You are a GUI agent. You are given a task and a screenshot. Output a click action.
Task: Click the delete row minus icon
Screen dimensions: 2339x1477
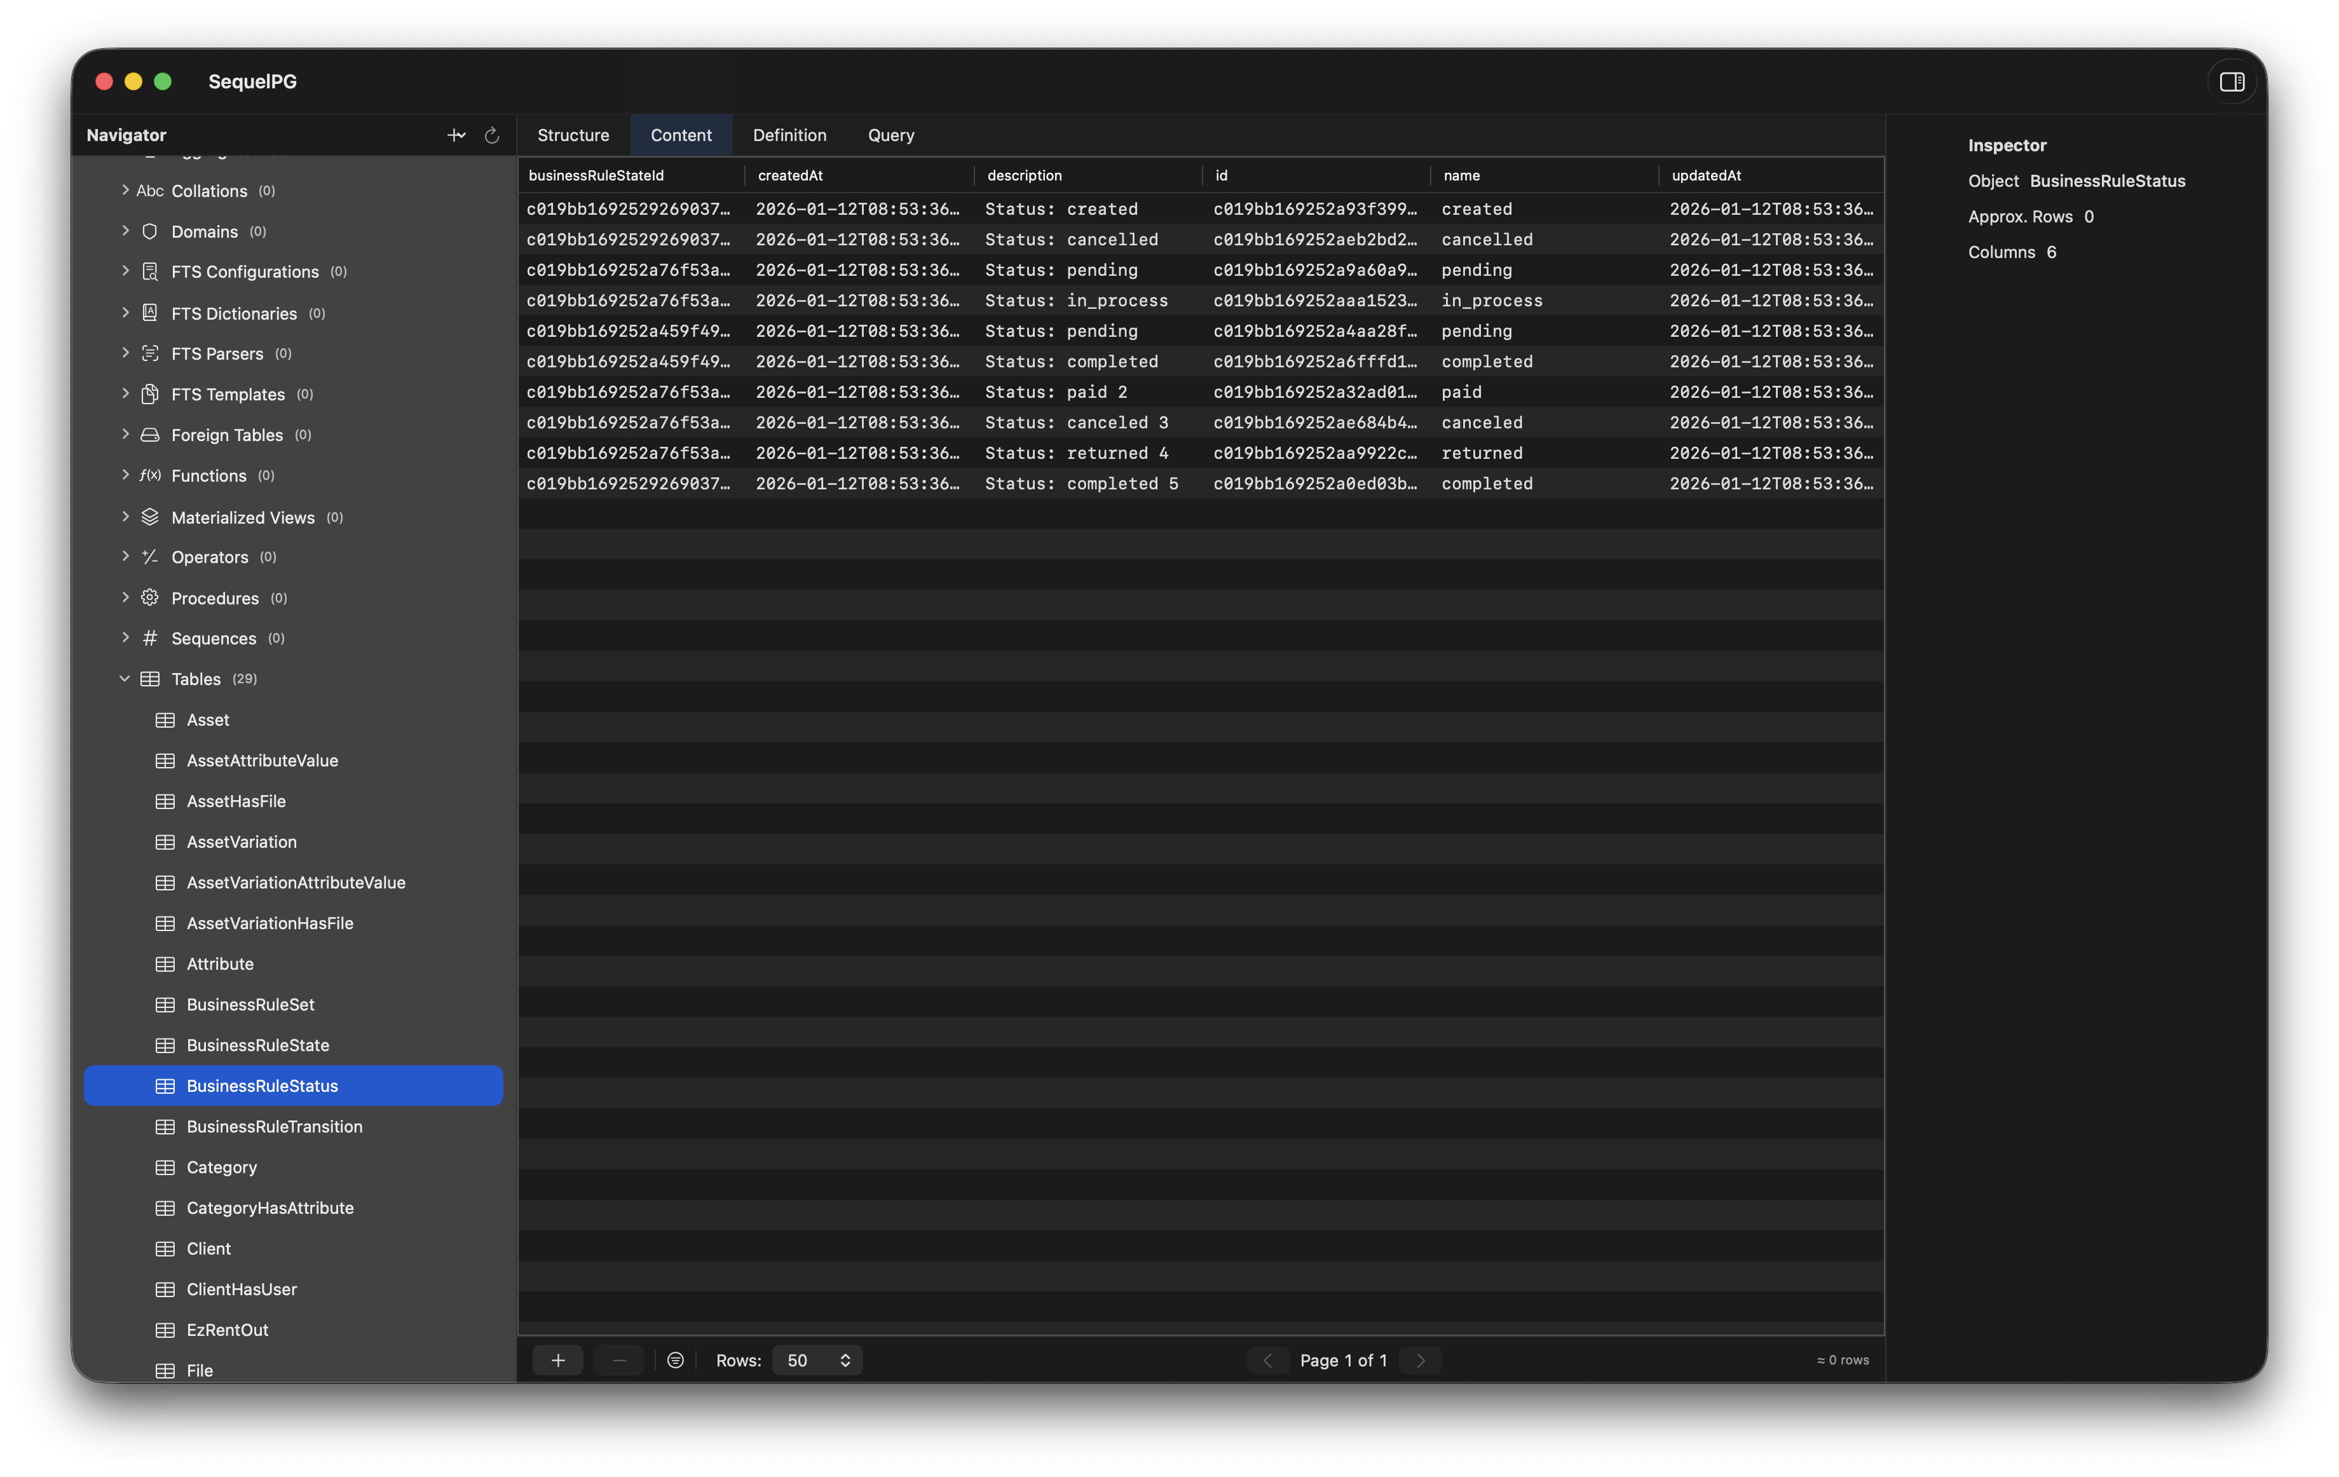tap(618, 1359)
